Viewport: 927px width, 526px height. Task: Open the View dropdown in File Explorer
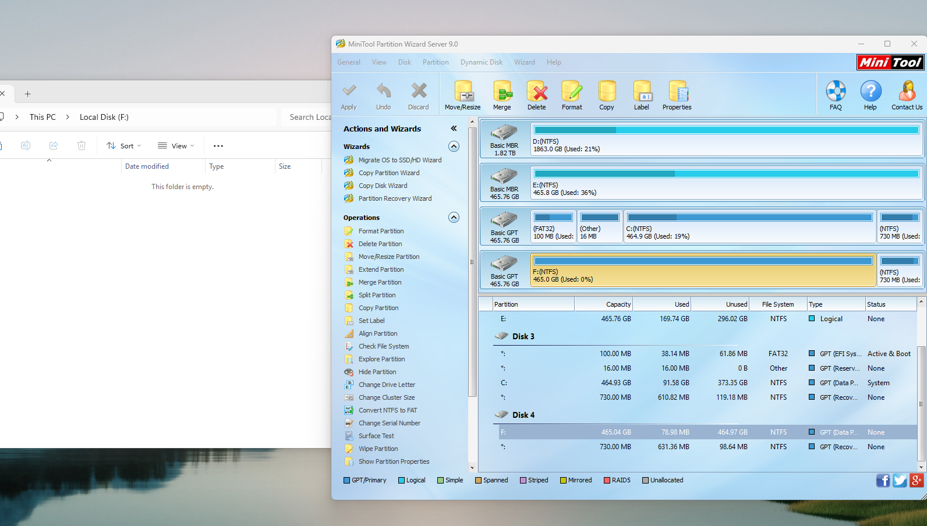pos(176,146)
